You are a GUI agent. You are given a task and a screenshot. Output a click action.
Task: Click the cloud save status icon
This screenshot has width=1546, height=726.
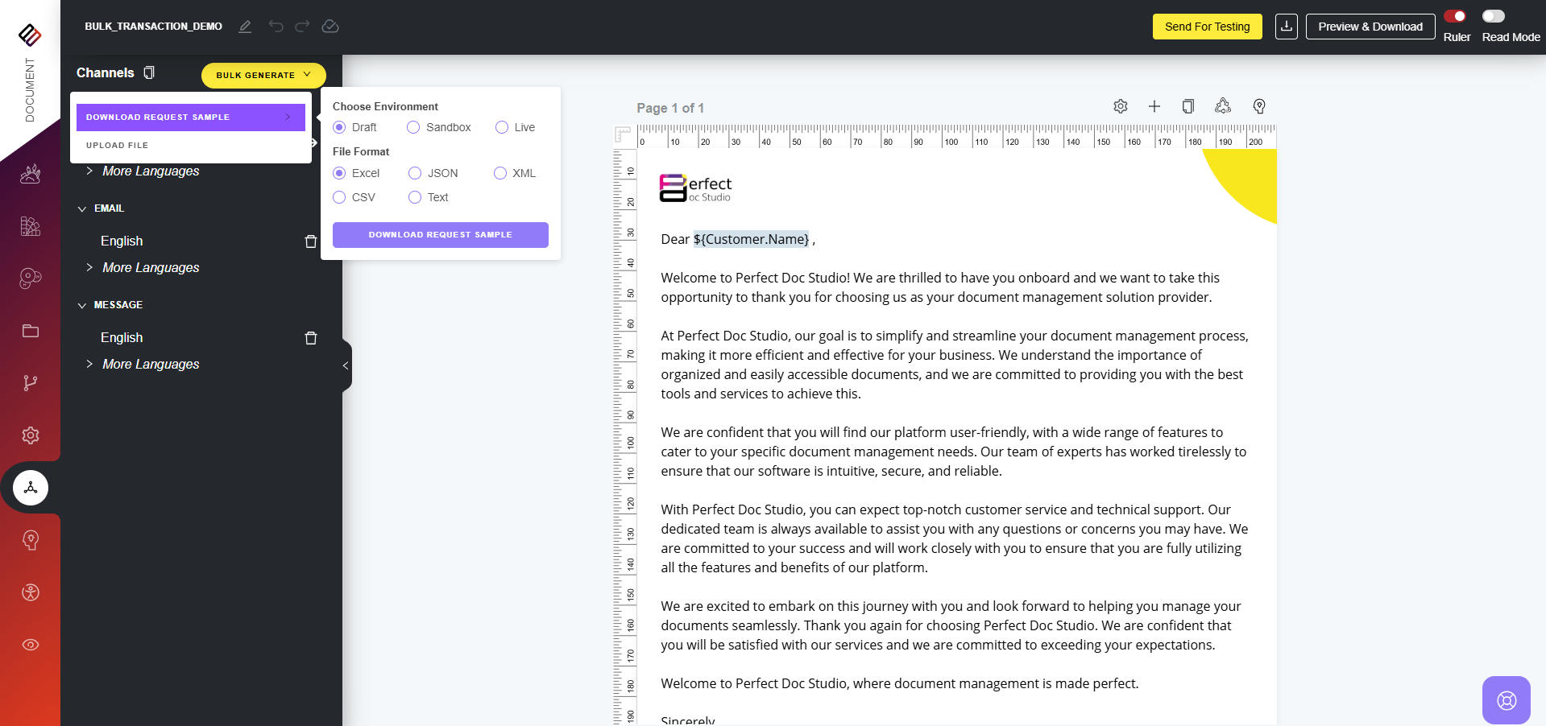coord(330,27)
